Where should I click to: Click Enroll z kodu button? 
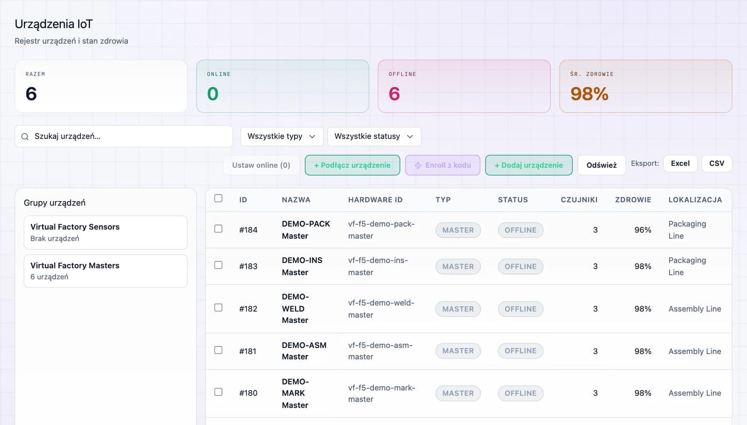pos(443,165)
